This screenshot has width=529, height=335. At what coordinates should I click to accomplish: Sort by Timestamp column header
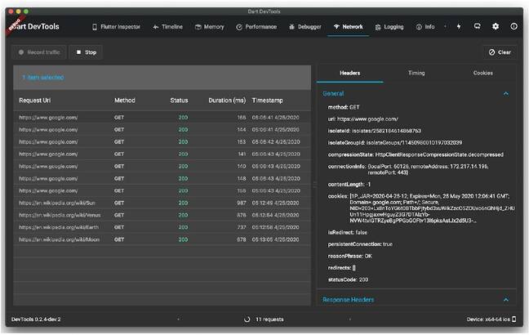click(267, 100)
